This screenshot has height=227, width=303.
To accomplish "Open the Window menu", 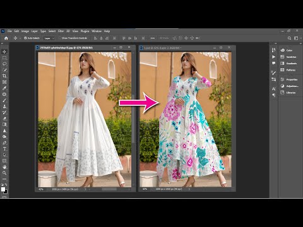I will [x=97, y=31].
